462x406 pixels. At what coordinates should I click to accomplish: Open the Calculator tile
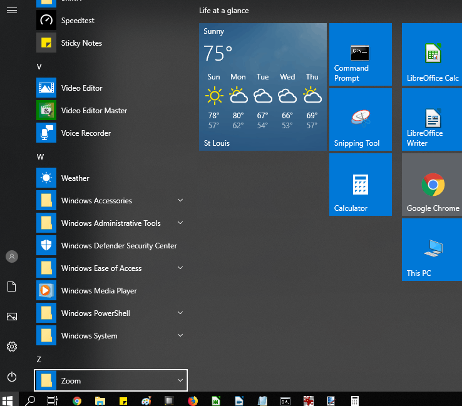(x=361, y=185)
